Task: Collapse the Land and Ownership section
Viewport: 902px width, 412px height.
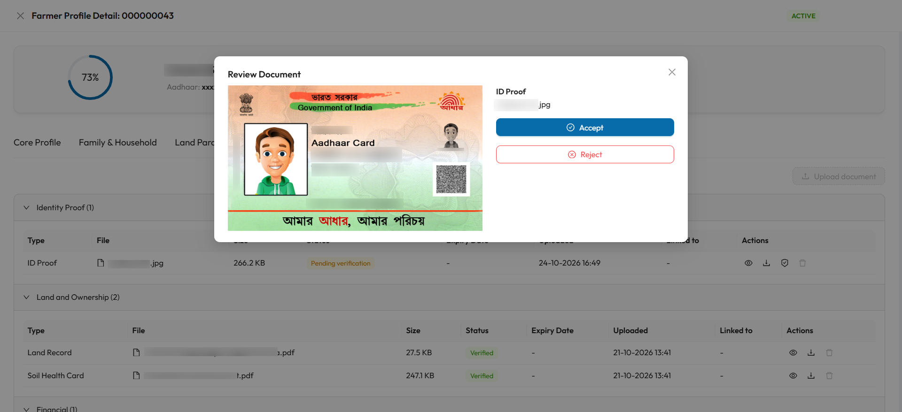Action: [26, 297]
